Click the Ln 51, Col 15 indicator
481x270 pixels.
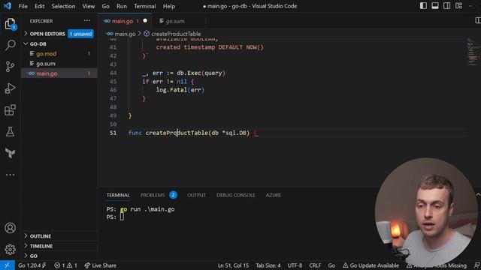click(x=233, y=265)
